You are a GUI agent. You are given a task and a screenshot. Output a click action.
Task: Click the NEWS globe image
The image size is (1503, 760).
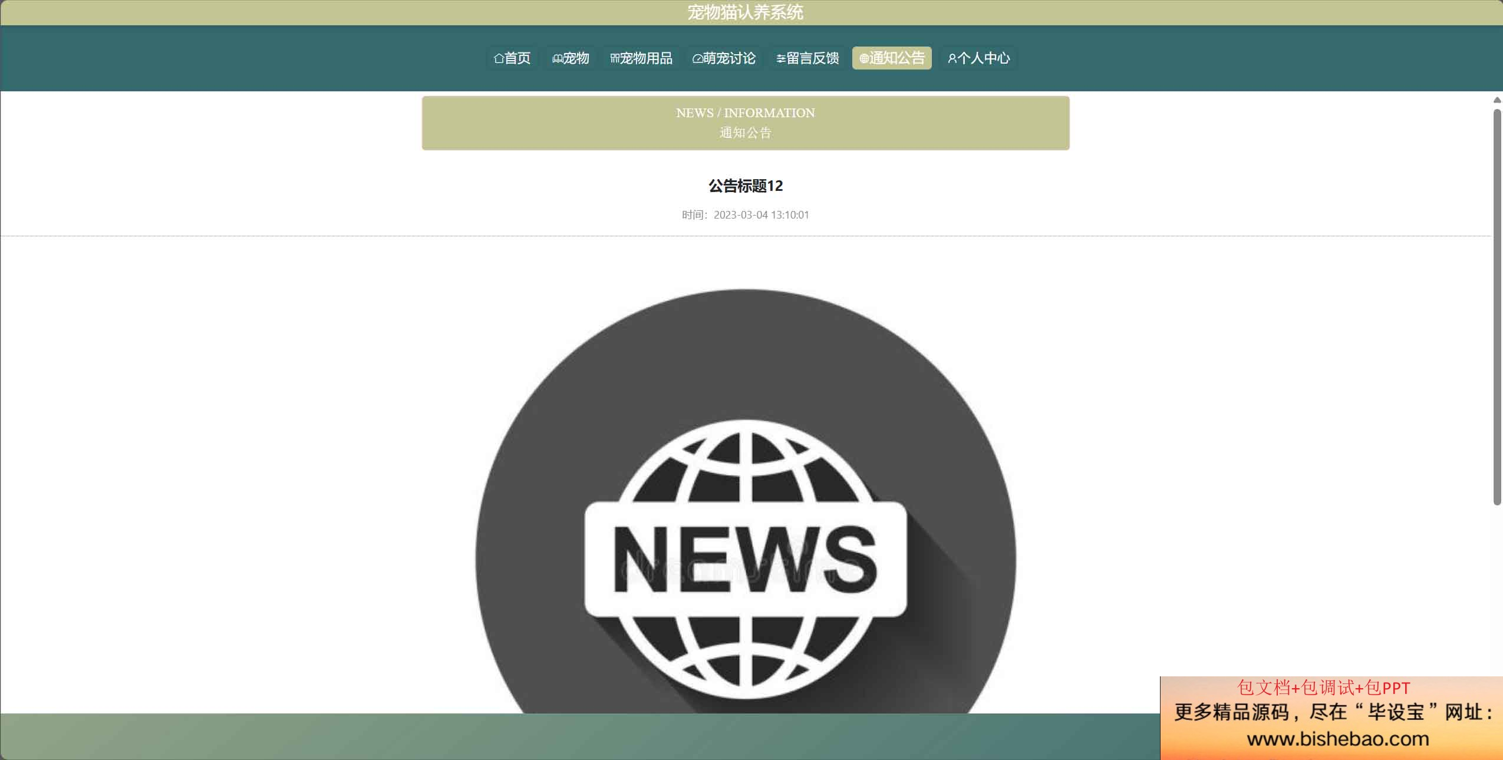[746, 501]
